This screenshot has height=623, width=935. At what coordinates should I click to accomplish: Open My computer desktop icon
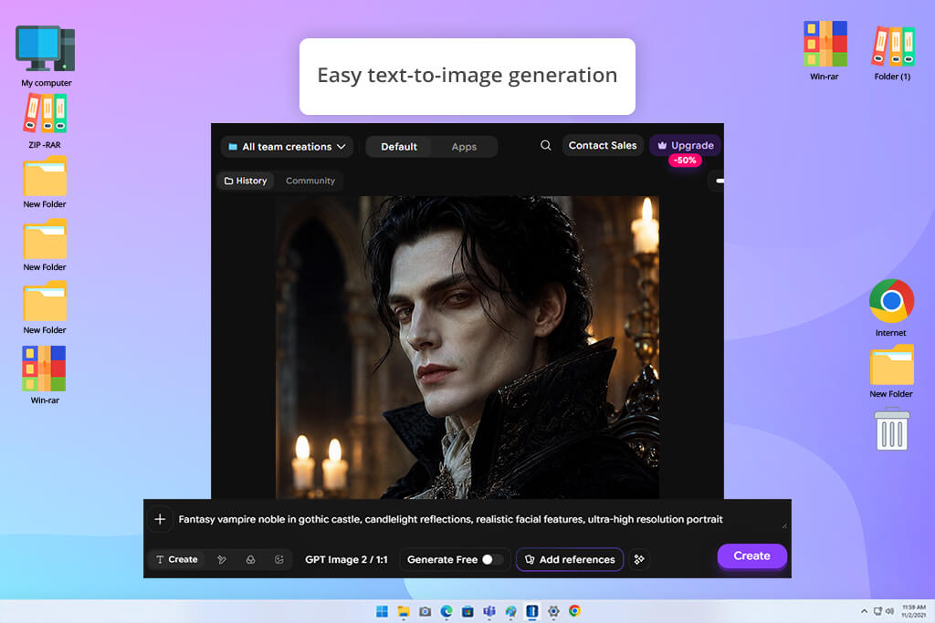46,56
